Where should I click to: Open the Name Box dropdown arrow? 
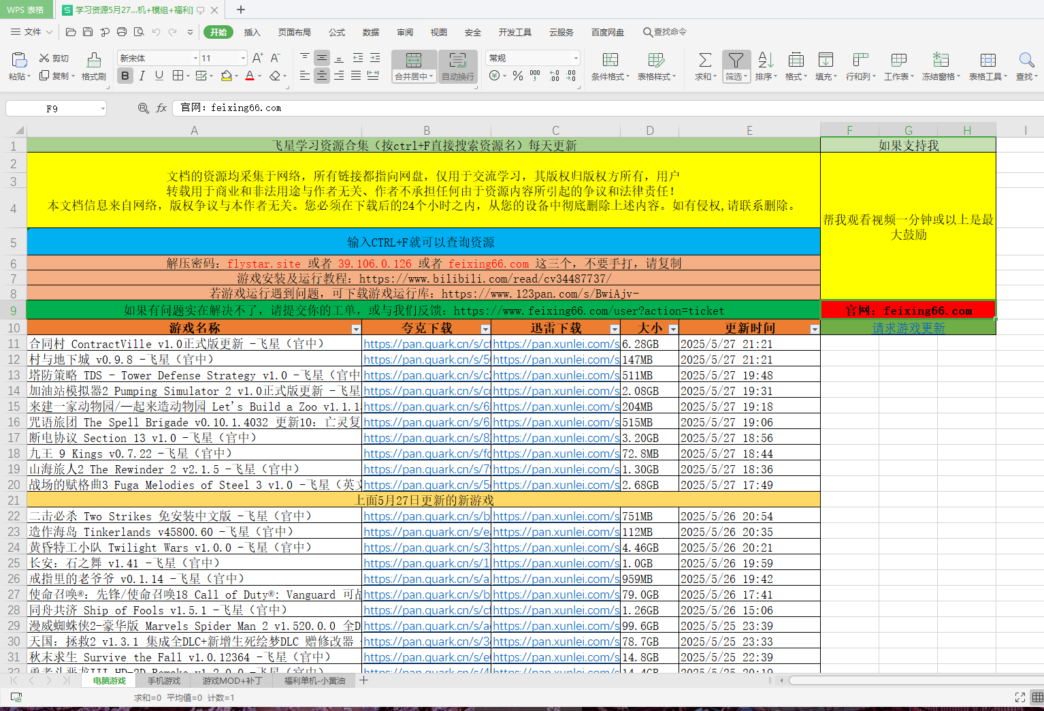[x=103, y=108]
